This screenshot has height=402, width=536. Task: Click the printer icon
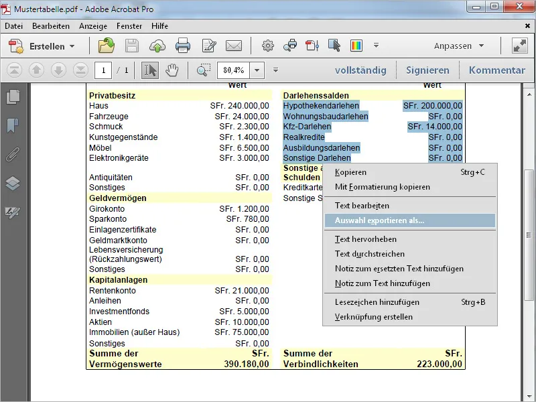tap(182, 46)
